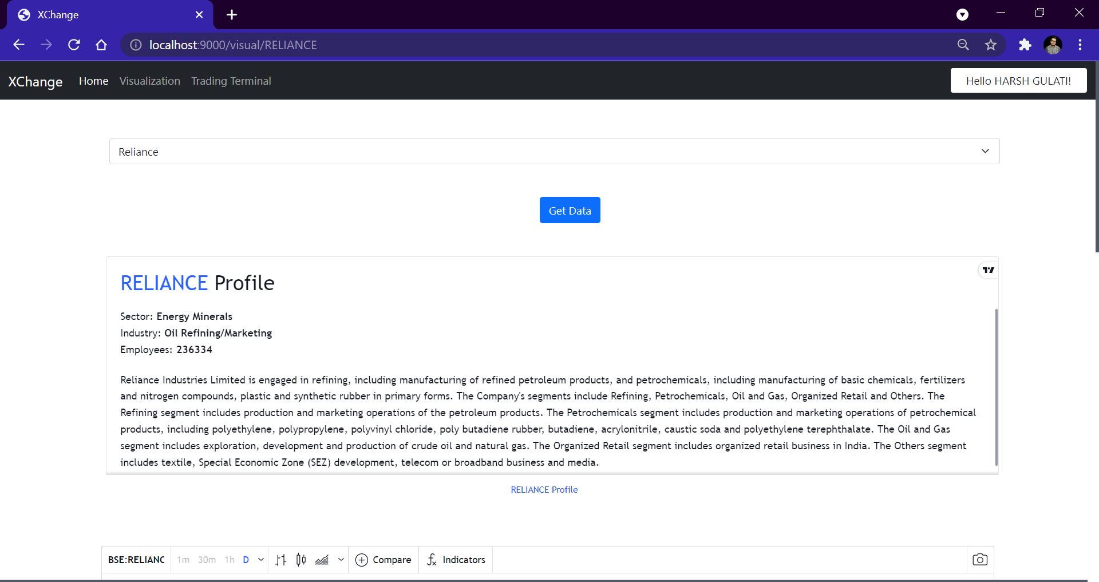Select the Area chart style
This screenshot has height=582, width=1099.
click(x=322, y=560)
